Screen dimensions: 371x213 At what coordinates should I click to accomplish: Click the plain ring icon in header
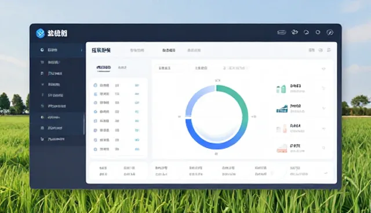pyautogui.click(x=318, y=32)
